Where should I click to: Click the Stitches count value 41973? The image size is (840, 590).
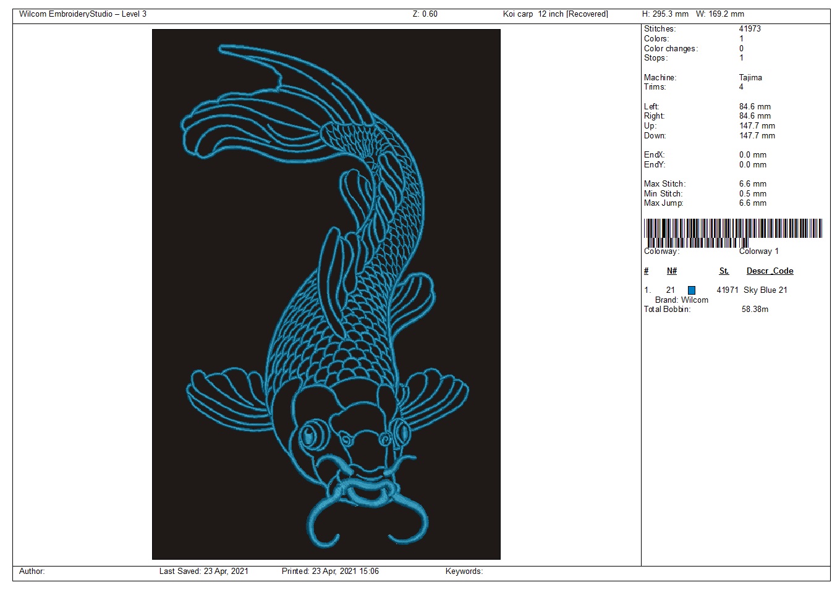[750, 29]
